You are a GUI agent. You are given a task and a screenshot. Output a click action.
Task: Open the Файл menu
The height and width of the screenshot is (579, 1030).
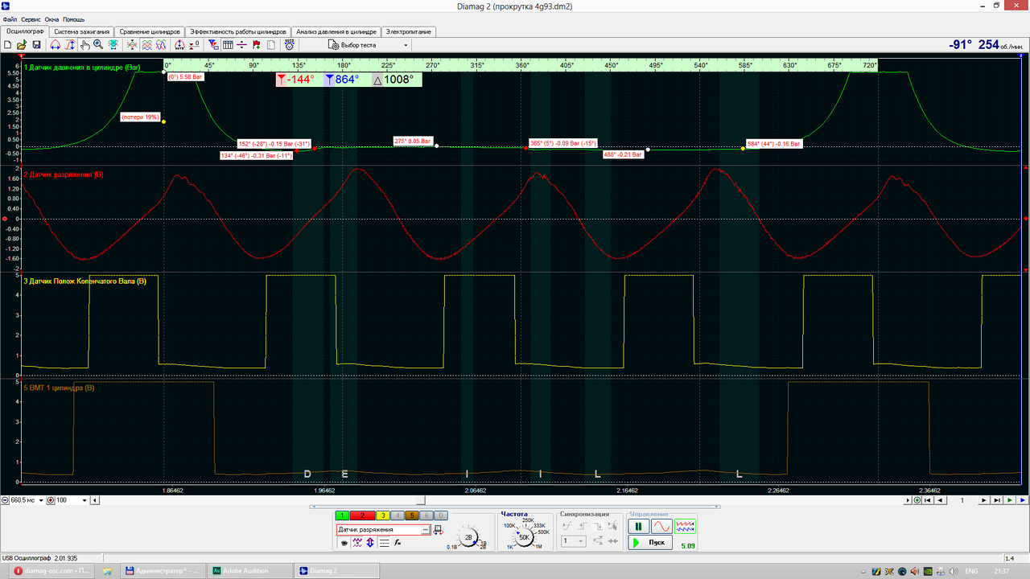click(x=10, y=18)
